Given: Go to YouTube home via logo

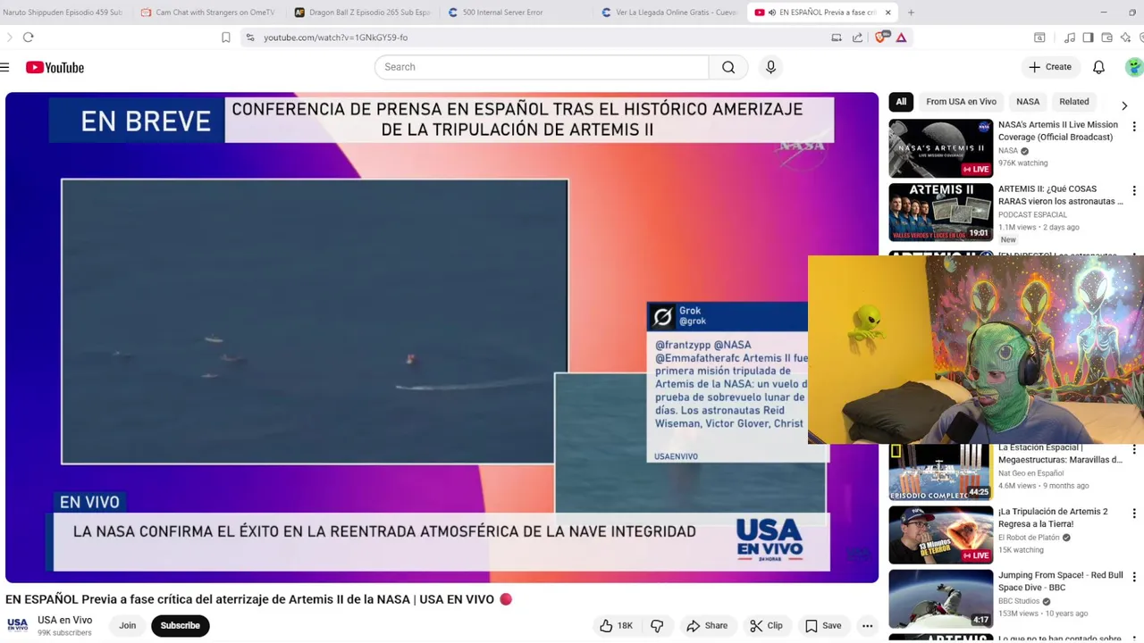Looking at the screenshot, I should [55, 67].
